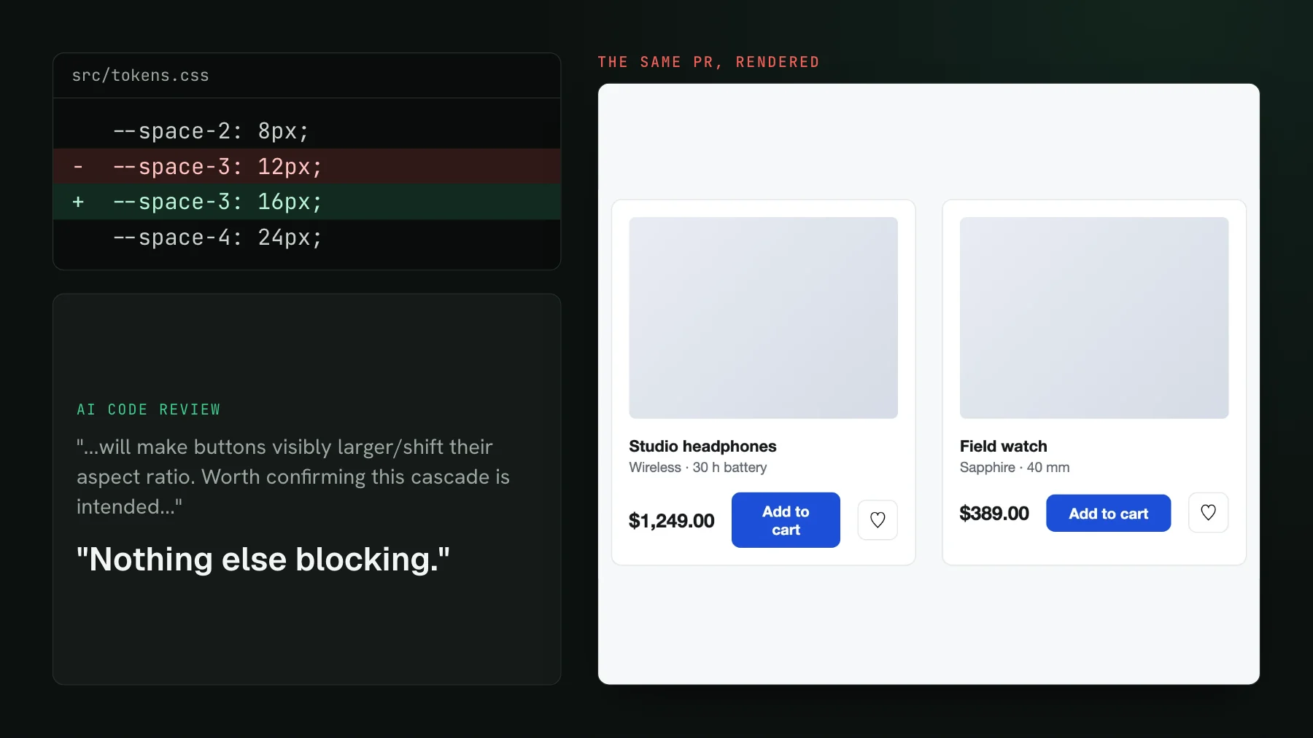Click the 'Nothing else blocking.' quote

(263, 560)
